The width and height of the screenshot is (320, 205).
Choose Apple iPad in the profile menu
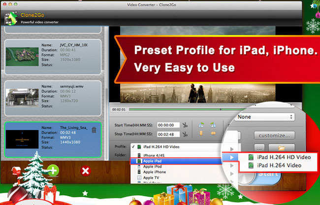(x=176, y=161)
